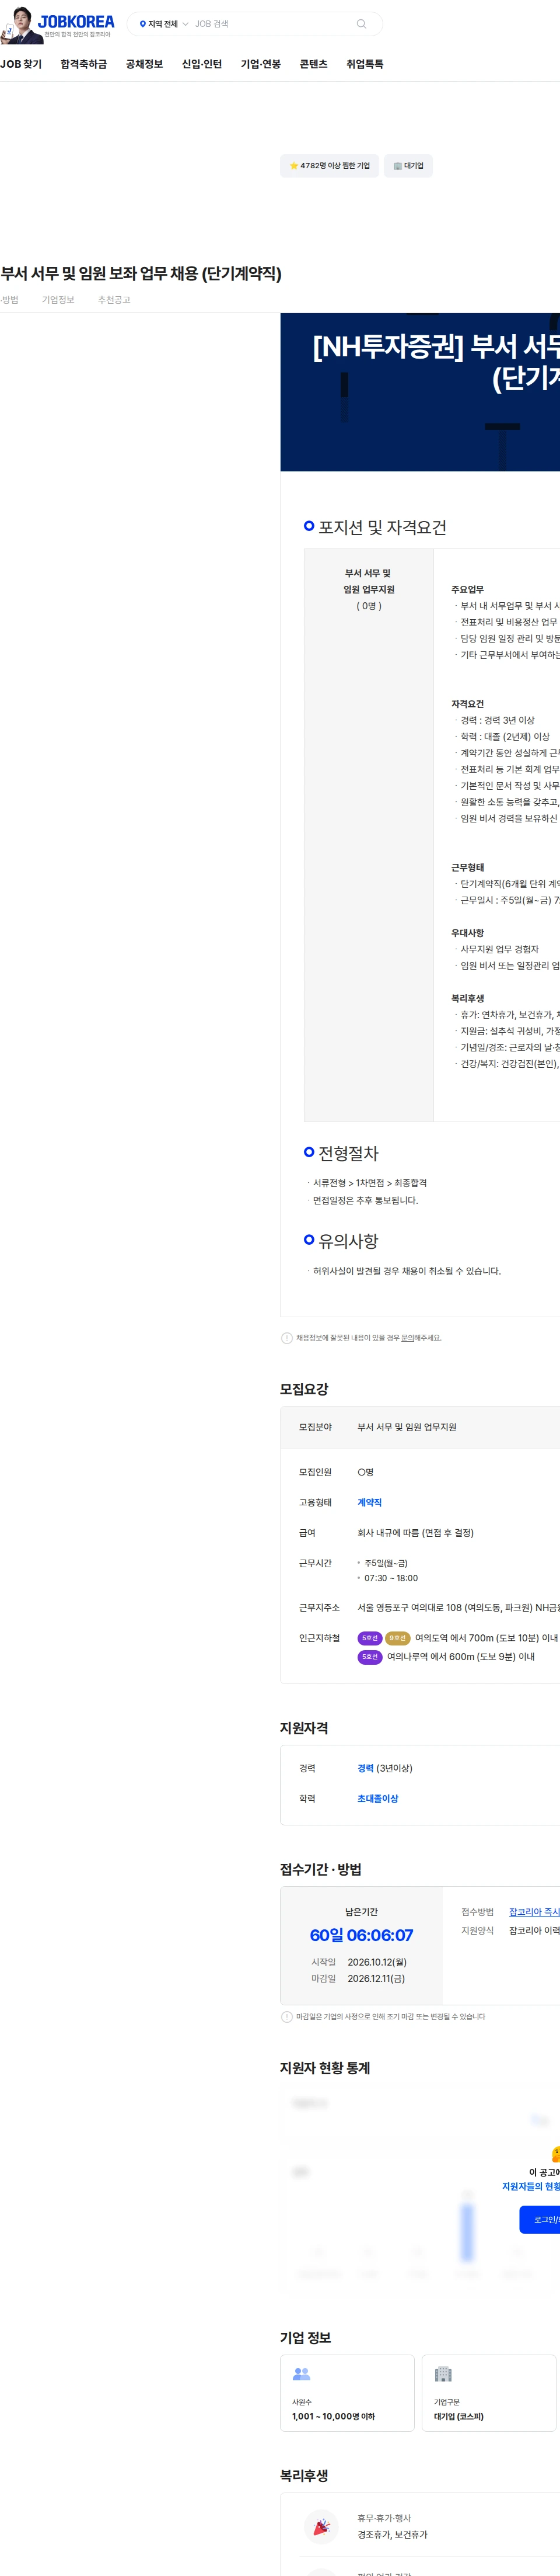Click the party popper icon in 복리후생
Screen dimensions: 560x2576
click(x=320, y=2526)
